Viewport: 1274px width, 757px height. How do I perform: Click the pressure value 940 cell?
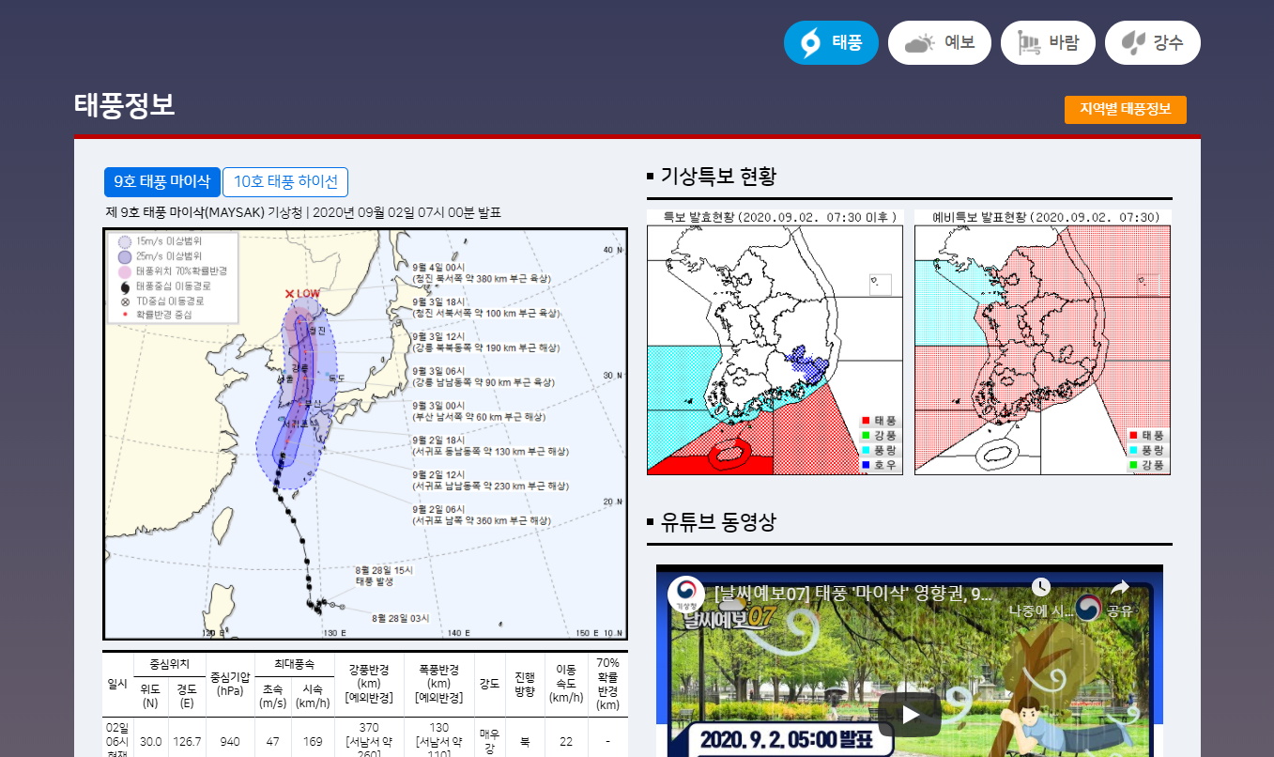tap(230, 741)
